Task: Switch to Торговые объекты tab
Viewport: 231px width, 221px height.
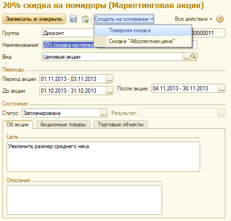Action: [120, 124]
